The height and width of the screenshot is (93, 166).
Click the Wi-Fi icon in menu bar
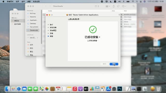[133, 2]
